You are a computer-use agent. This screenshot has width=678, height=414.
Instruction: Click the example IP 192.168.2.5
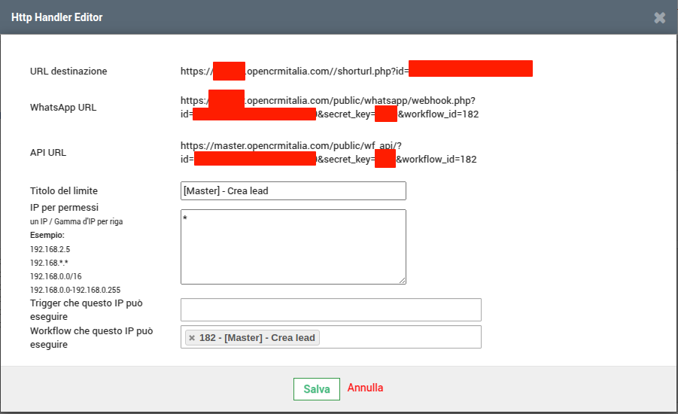pyautogui.click(x=50, y=249)
